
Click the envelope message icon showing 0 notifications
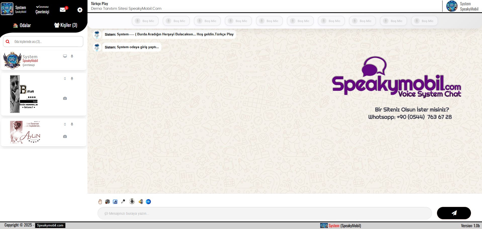pos(63,10)
